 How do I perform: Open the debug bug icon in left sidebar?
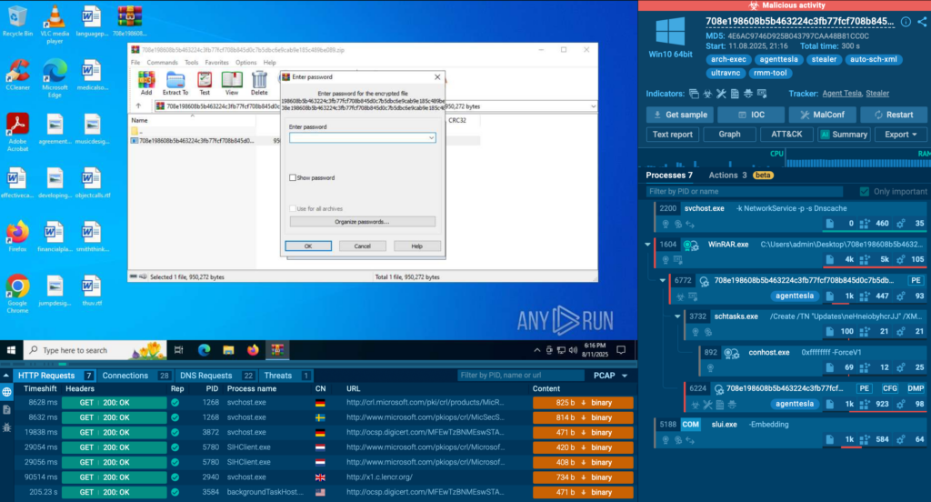7,428
